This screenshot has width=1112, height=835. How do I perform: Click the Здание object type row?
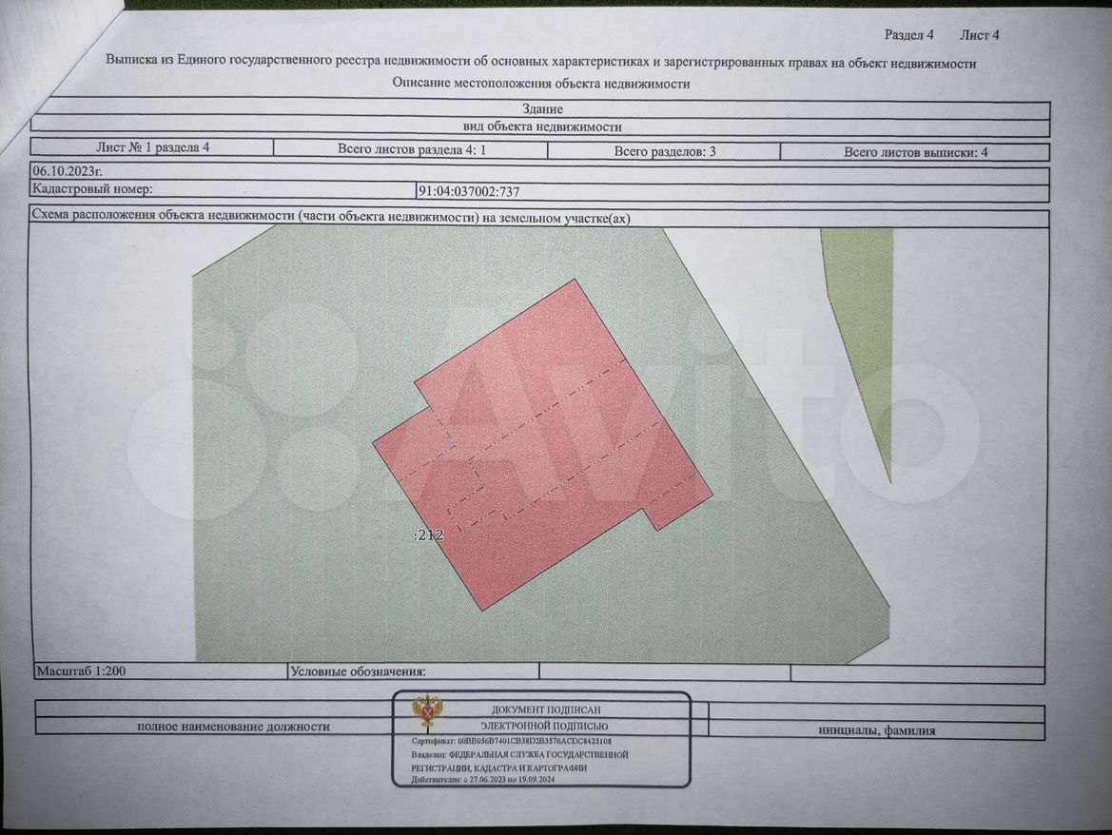(542, 109)
